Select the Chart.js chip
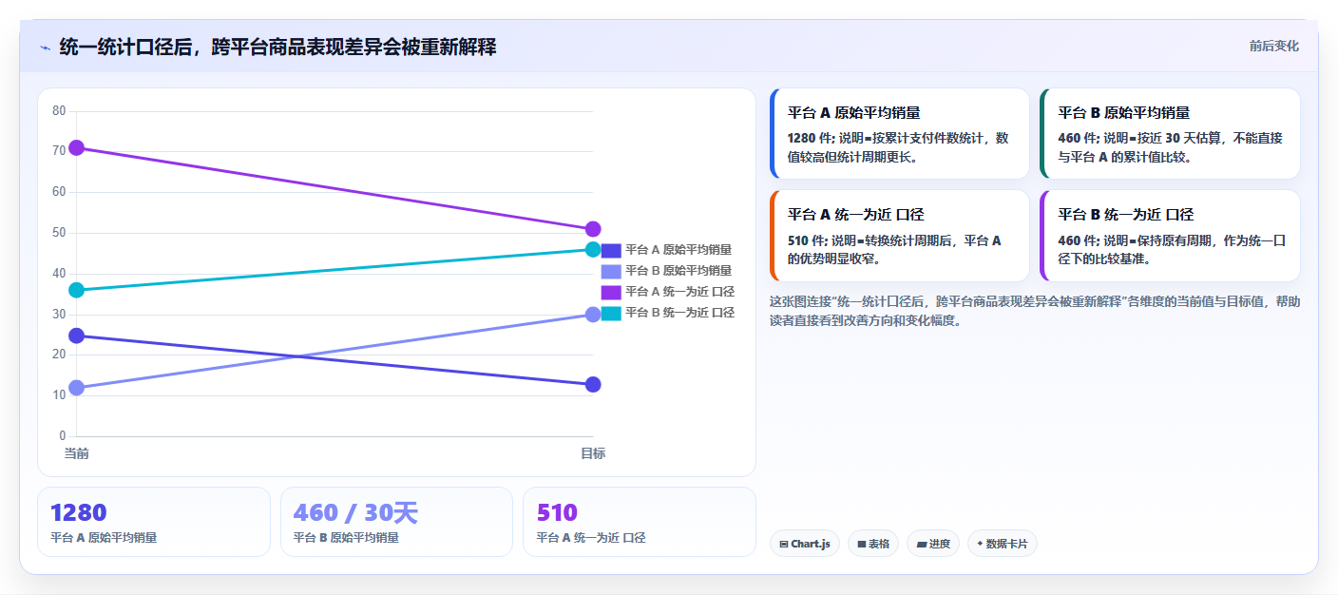Screen dimensions: 1338x595 click(x=804, y=544)
